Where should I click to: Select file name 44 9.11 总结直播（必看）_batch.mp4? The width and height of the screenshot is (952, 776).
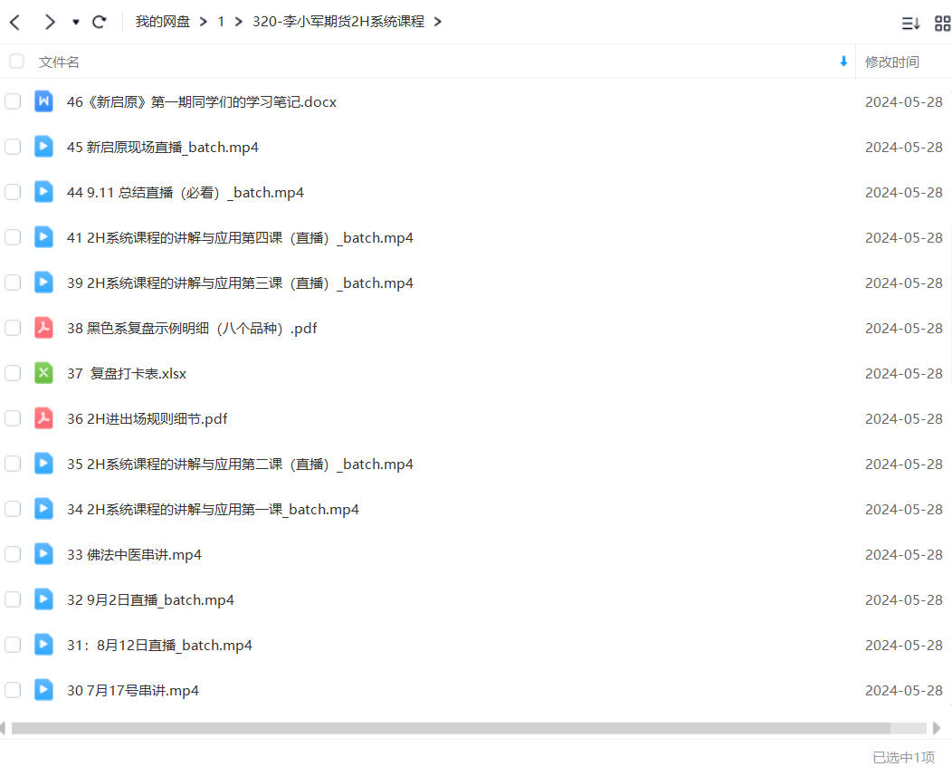[x=186, y=193]
